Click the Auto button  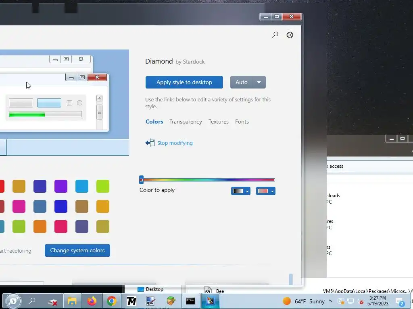[242, 82]
